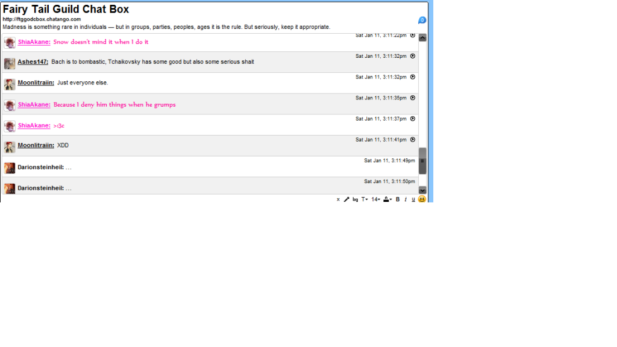Toggle italic text formatting
The width and height of the screenshot is (617, 347).
[406, 199]
